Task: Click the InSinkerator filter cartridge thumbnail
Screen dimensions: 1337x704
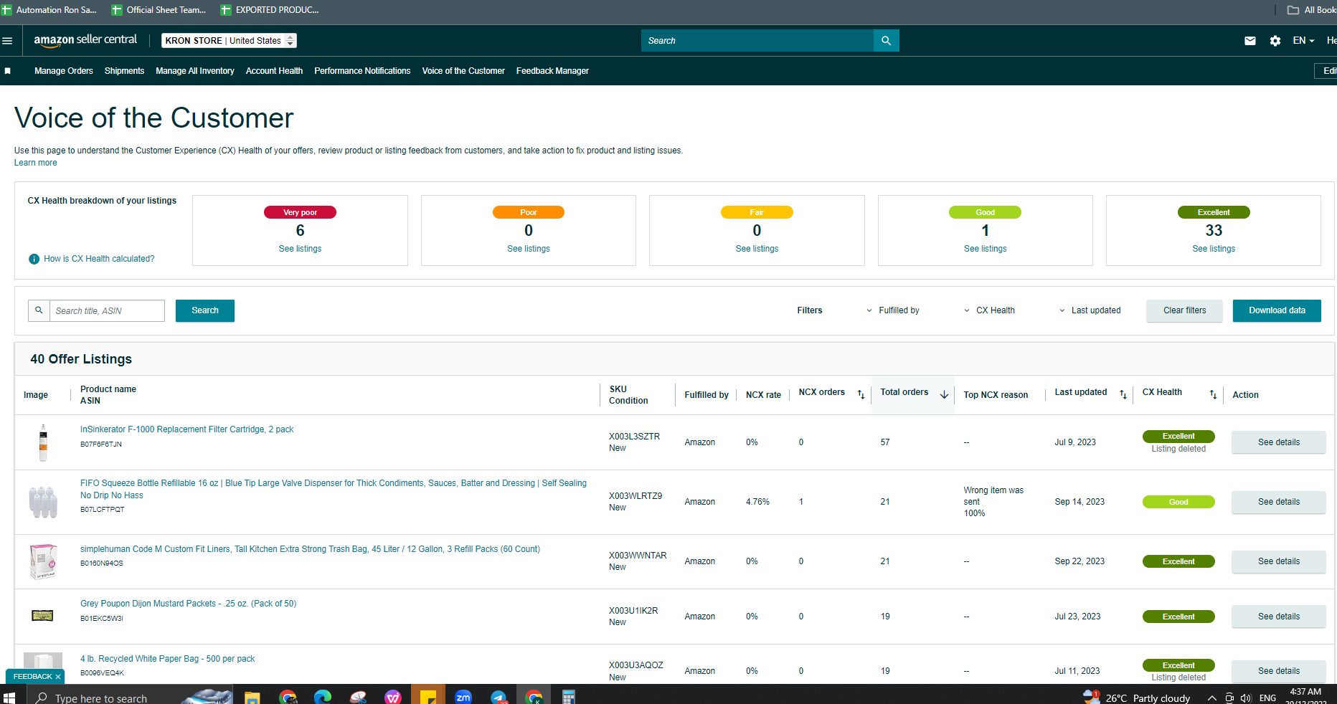Action: pos(43,442)
